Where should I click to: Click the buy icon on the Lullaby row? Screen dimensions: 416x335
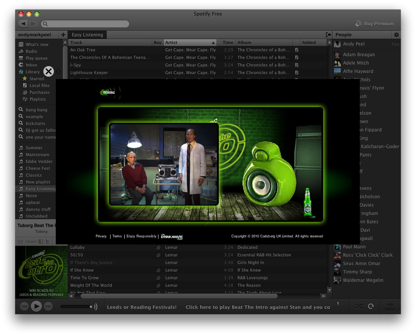[158, 248]
